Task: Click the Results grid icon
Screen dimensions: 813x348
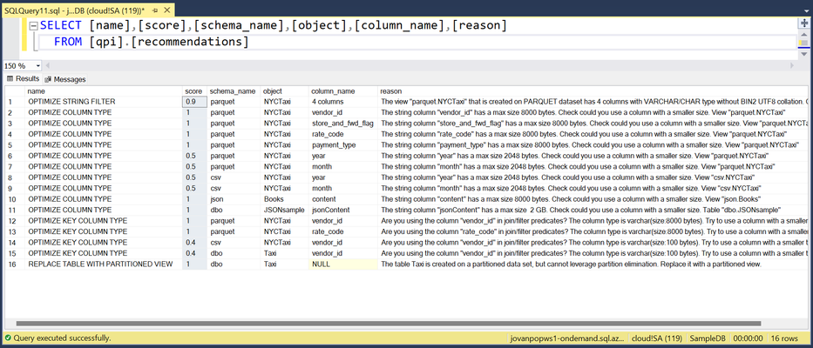Action: pyautogui.click(x=10, y=78)
